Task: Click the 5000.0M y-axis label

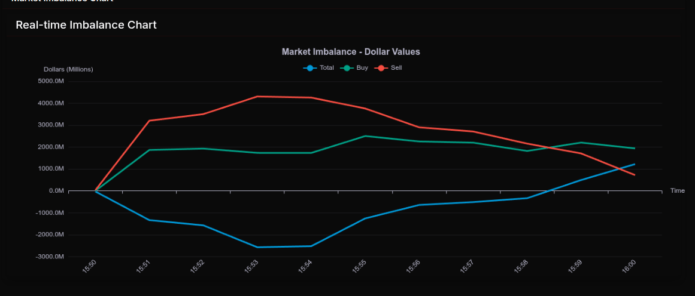Action: pos(50,81)
